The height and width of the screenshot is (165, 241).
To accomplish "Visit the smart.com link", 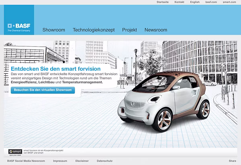I will (x=229, y=2).
